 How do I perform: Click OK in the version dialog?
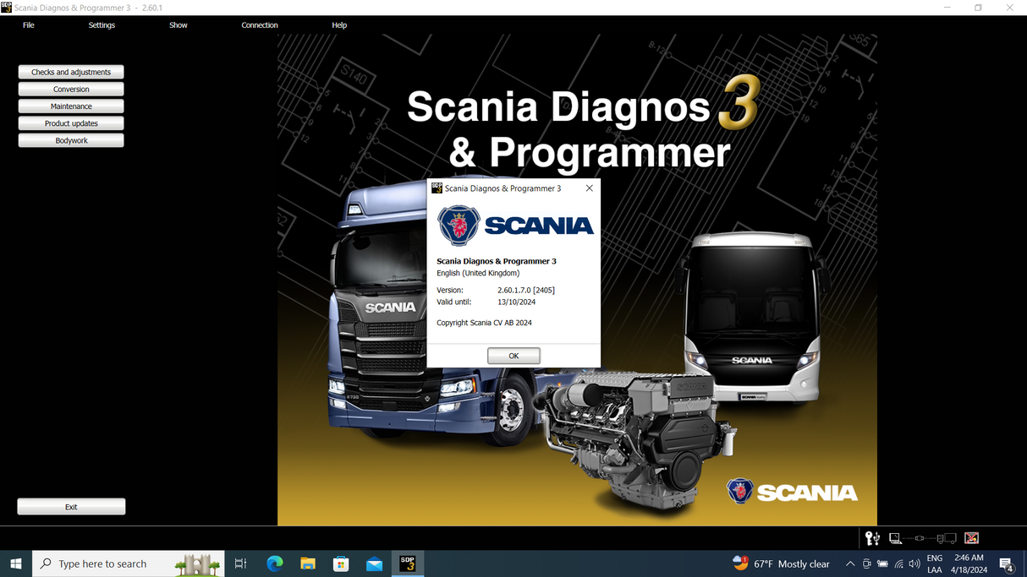[513, 356]
